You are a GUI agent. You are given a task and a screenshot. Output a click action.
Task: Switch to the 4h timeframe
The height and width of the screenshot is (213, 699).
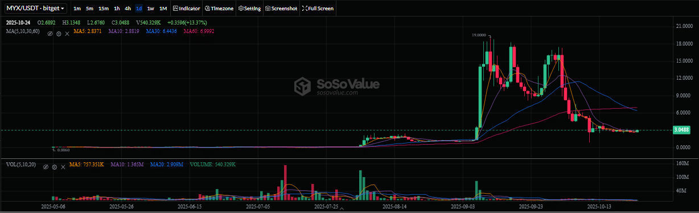point(128,9)
